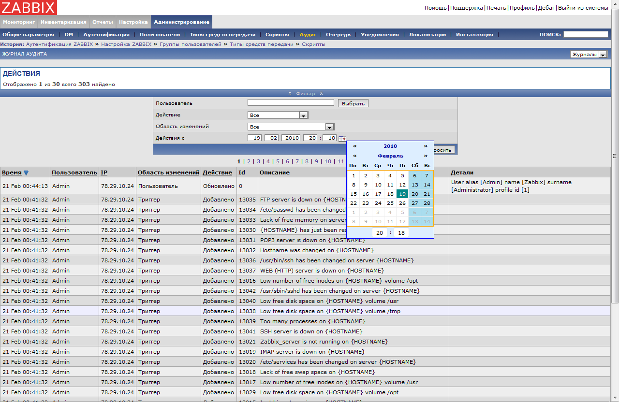Go to previous month before Февраль
The width and height of the screenshot is (619, 402).
pyautogui.click(x=354, y=156)
